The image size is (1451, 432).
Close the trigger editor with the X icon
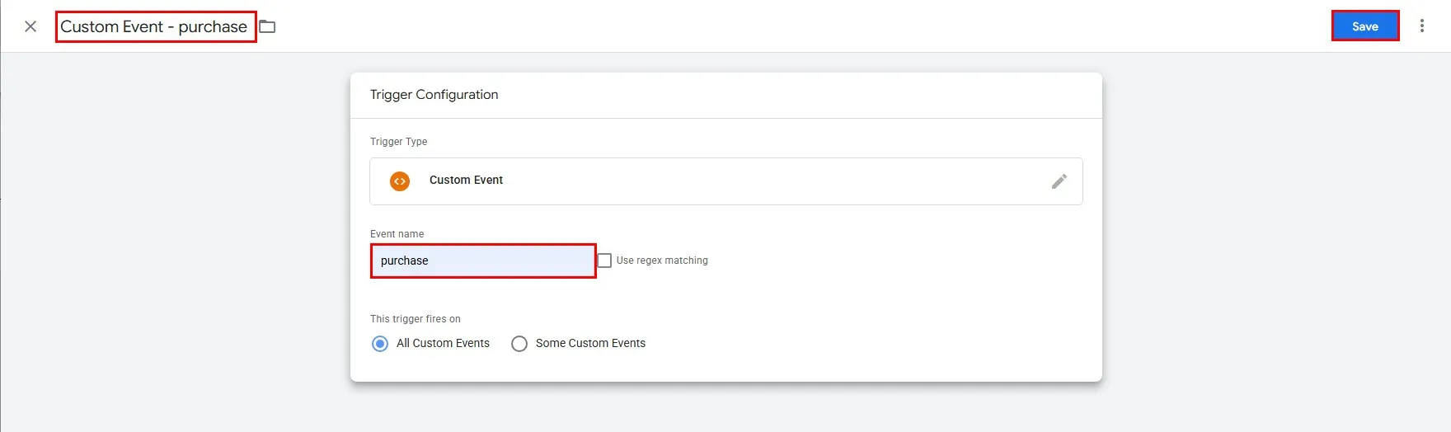[31, 26]
